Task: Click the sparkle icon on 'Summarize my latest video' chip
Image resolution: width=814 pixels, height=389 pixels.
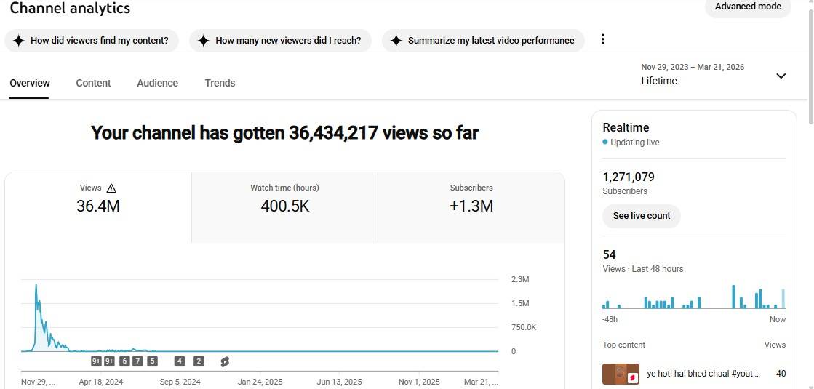Action: pyautogui.click(x=396, y=41)
